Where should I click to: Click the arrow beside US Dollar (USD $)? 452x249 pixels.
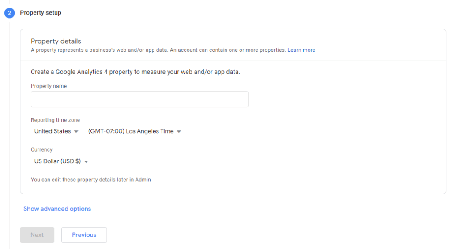[86, 162]
